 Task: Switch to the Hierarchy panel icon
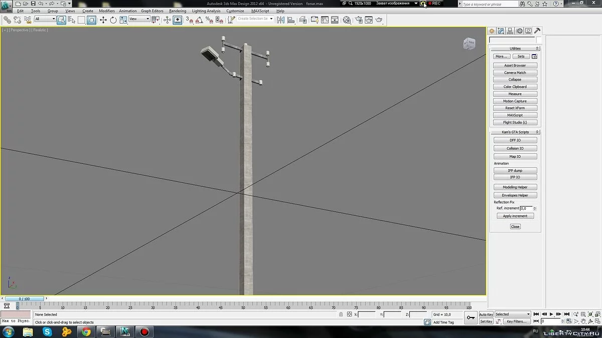(510, 31)
